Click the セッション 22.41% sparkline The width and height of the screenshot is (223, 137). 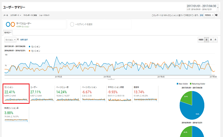pyautogui.click(x=16, y=100)
